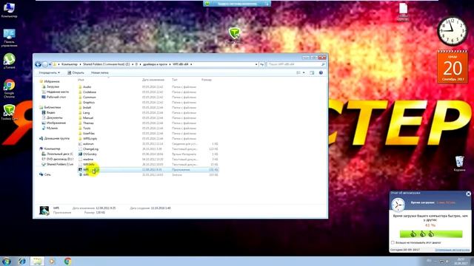Go forward in Explorer navigation
The height and width of the screenshot is (266, 474).
(x=44, y=64)
